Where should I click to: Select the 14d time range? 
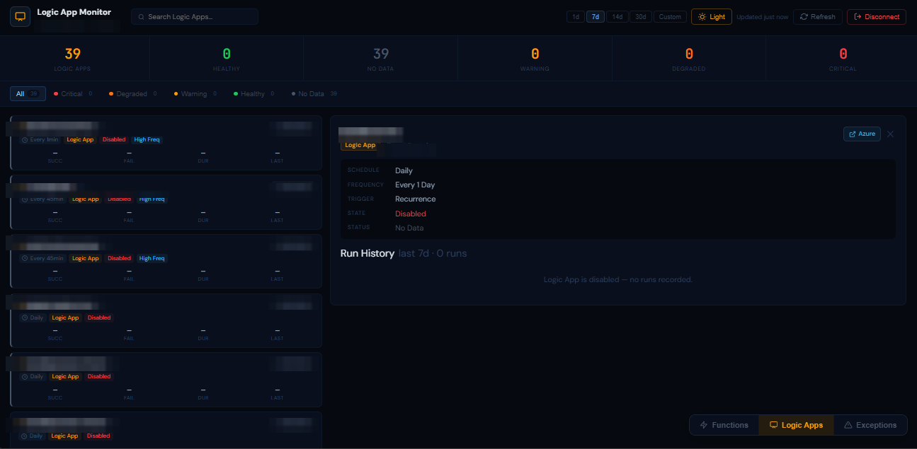coord(617,17)
